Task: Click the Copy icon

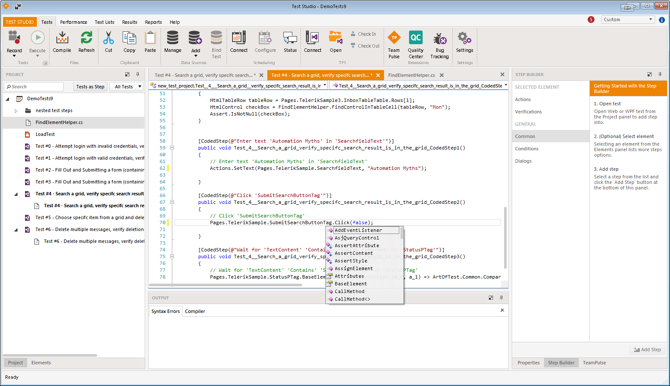Action: (129, 38)
